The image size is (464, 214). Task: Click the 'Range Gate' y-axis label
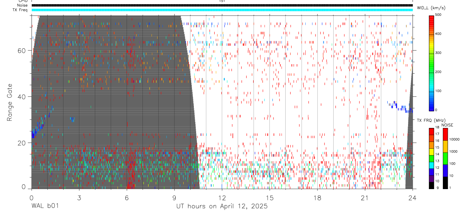9,102
